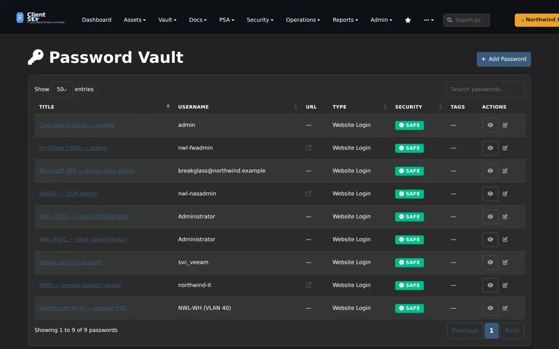Click the Previous page button

coord(465,331)
